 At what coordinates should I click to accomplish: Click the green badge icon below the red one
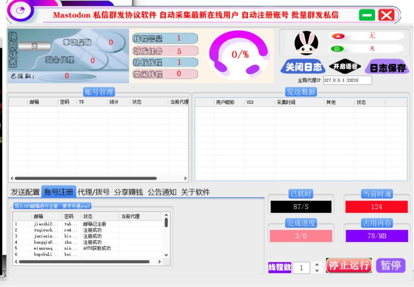tap(337, 49)
